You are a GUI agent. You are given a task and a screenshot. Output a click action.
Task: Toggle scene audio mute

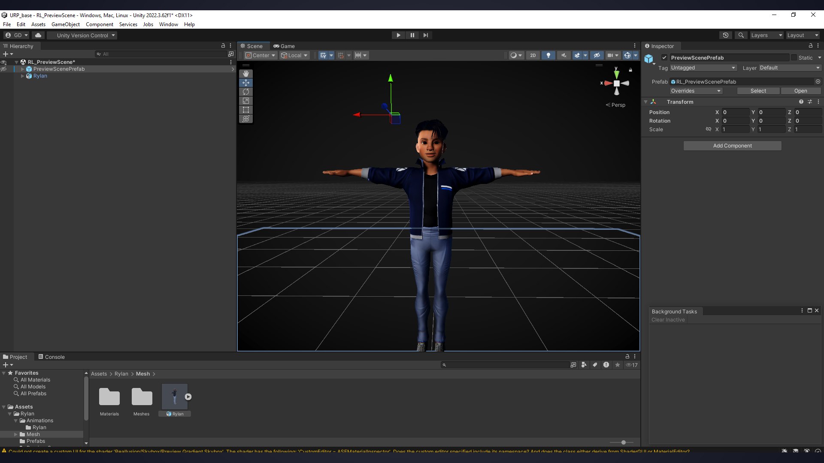click(x=563, y=55)
